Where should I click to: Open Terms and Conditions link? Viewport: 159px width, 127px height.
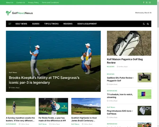pyautogui.click(x=50, y=2)
